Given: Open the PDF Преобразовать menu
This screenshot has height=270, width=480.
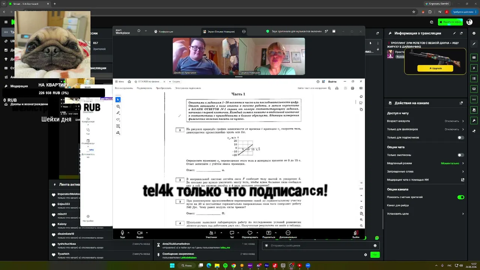Looking at the screenshot, I should click(x=164, y=88).
